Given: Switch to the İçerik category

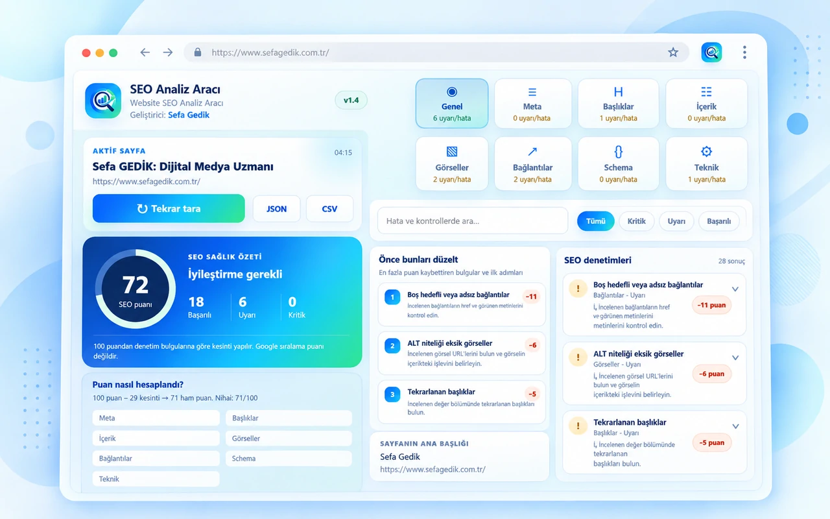Looking at the screenshot, I should [x=706, y=104].
